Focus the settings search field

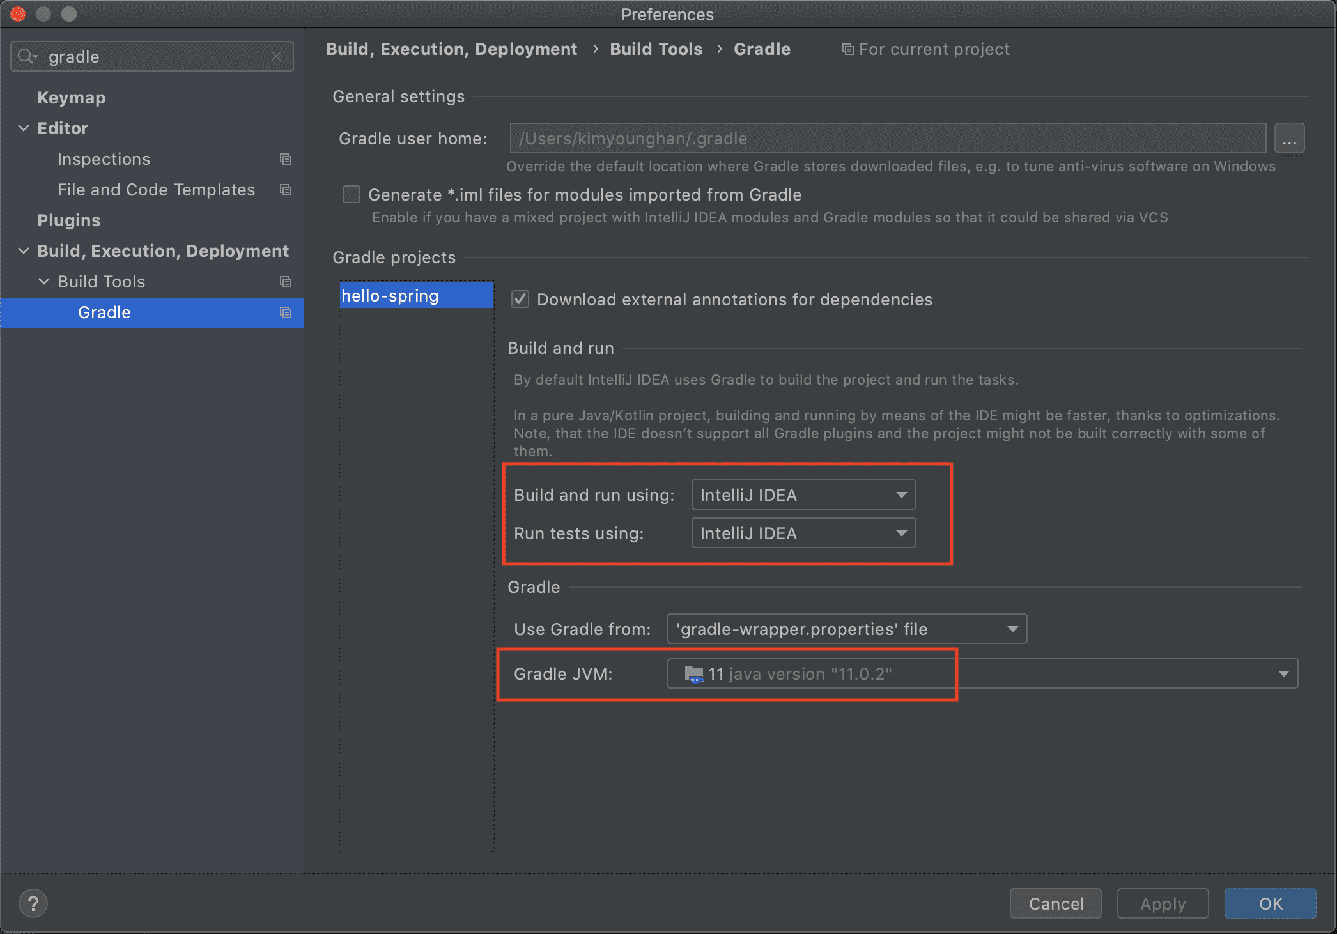(x=152, y=56)
